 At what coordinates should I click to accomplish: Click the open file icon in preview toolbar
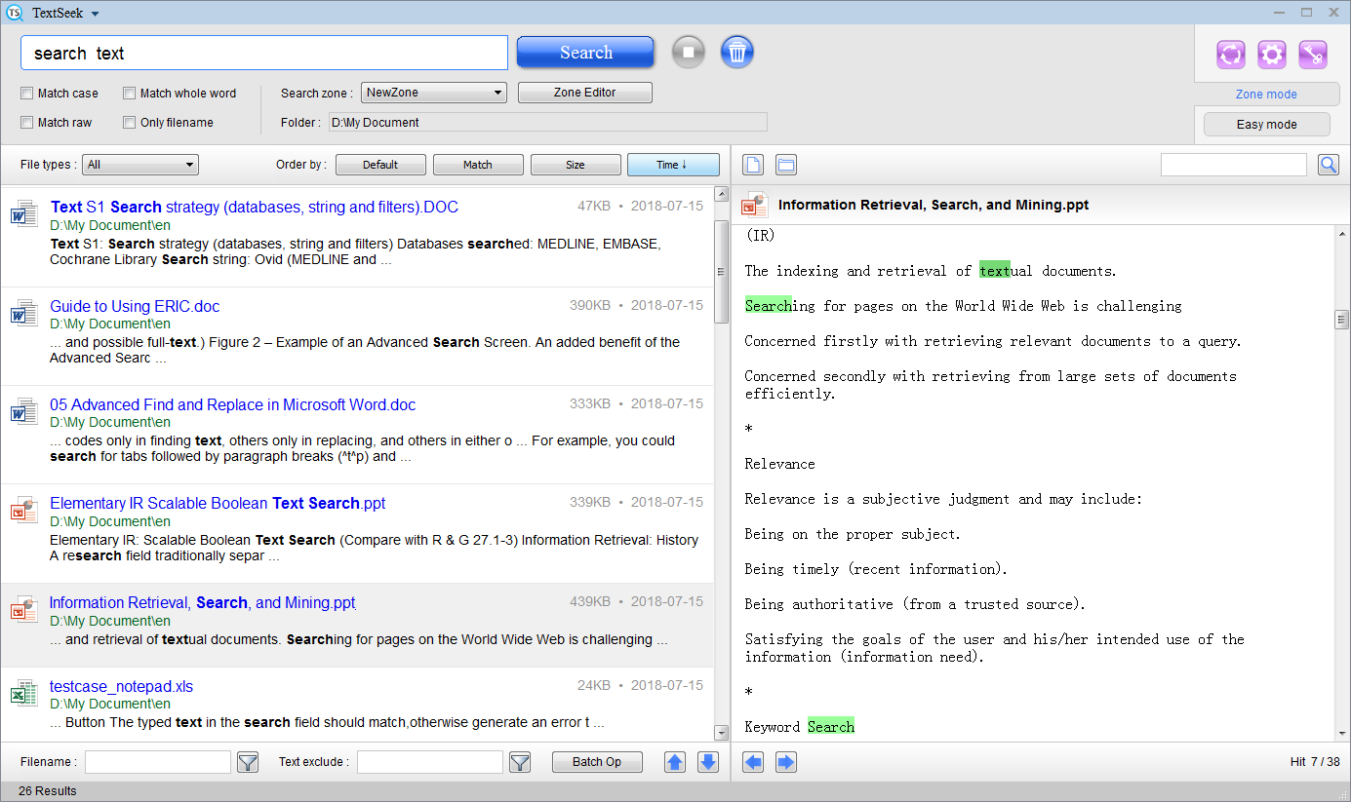(x=753, y=165)
